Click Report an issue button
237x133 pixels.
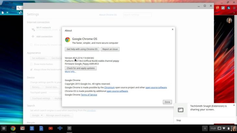coord(110,49)
